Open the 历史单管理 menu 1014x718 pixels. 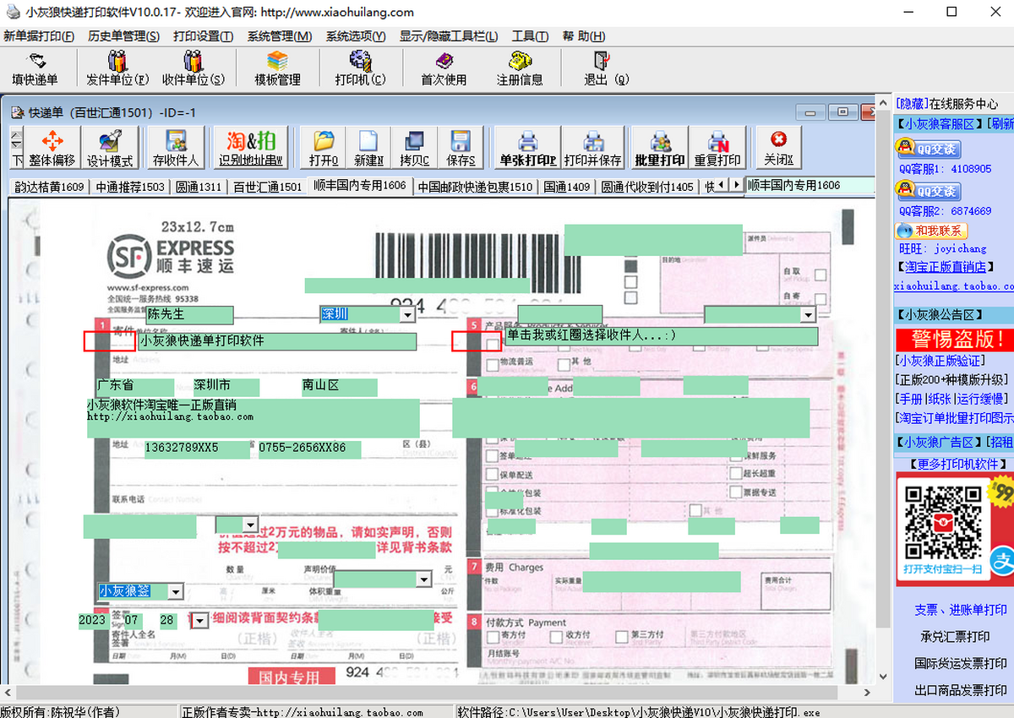click(123, 36)
